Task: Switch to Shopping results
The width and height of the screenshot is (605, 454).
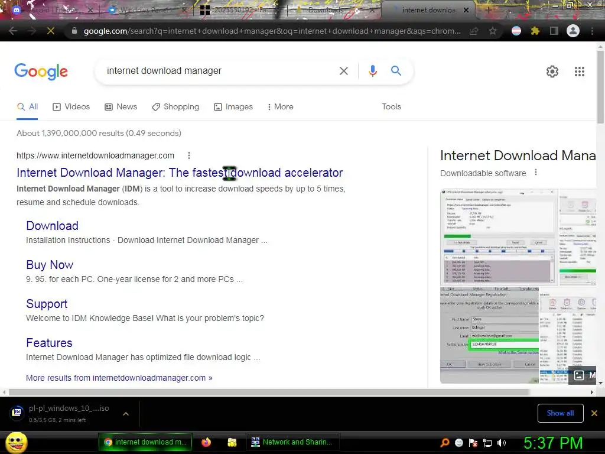Action: [x=175, y=107]
